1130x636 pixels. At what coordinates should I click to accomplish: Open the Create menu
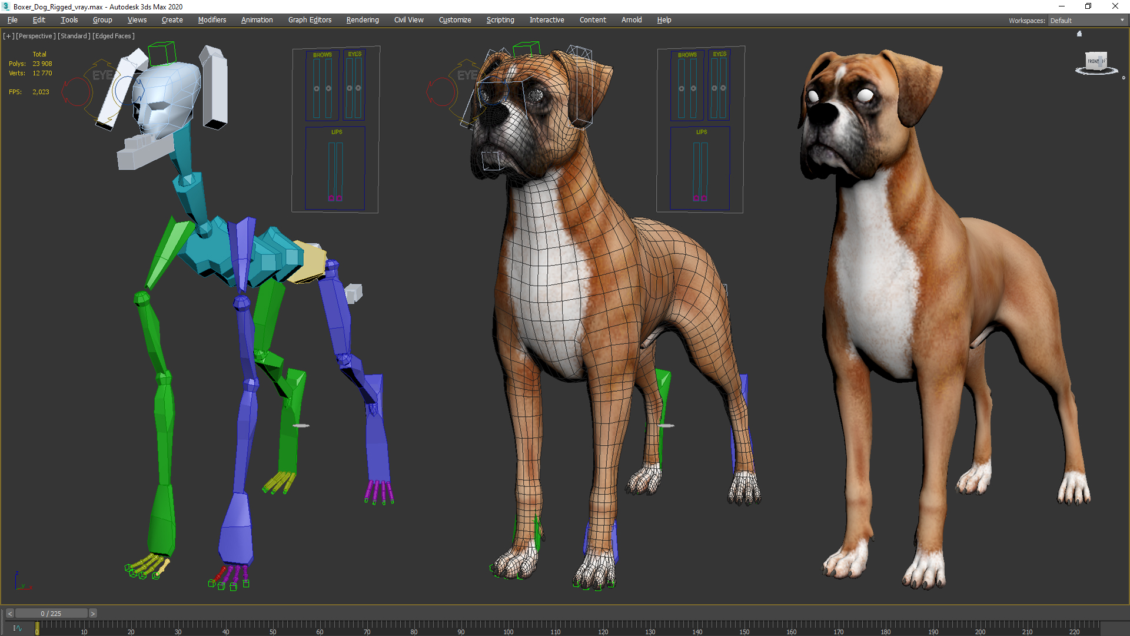[x=172, y=20]
